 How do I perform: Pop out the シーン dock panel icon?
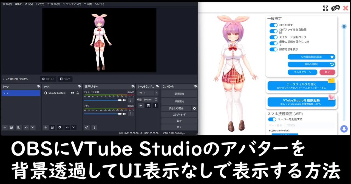pos(39,87)
